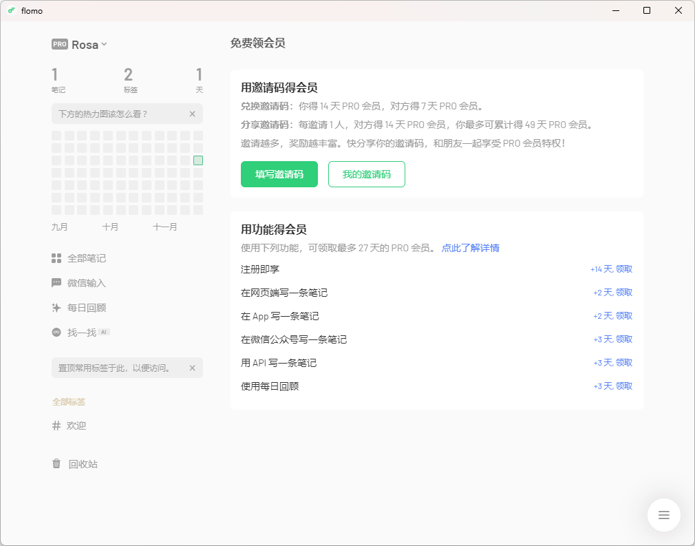Open the floating menu button at bottom right
Viewport: 695px width, 546px height.
(x=663, y=515)
